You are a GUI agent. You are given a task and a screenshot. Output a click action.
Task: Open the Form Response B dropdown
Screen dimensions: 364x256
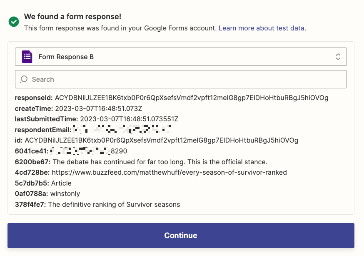pyautogui.click(x=181, y=57)
